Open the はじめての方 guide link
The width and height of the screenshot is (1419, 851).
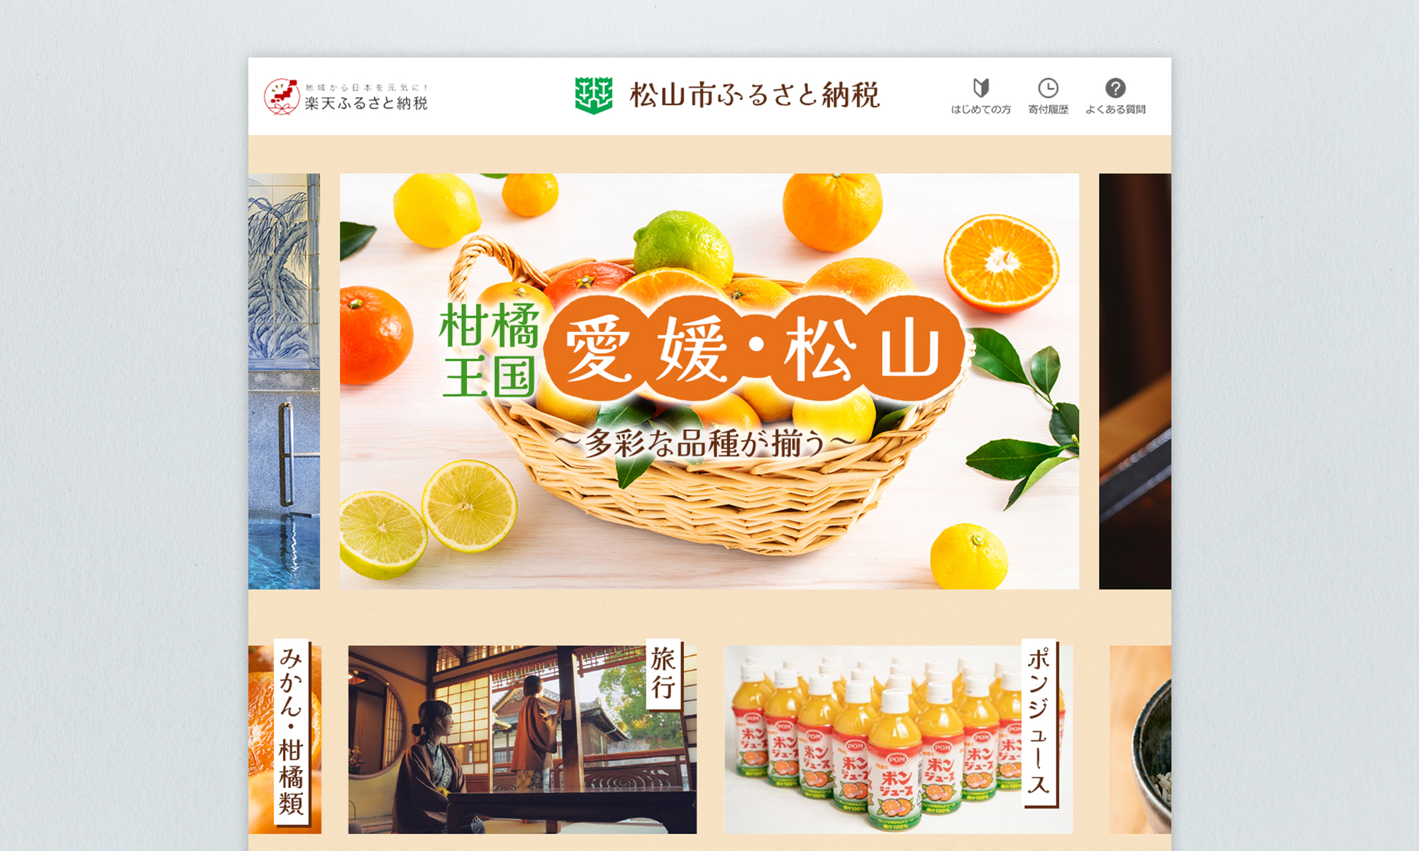(x=983, y=98)
